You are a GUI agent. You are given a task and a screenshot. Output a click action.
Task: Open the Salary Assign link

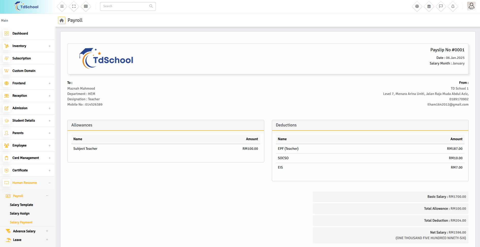(20, 213)
